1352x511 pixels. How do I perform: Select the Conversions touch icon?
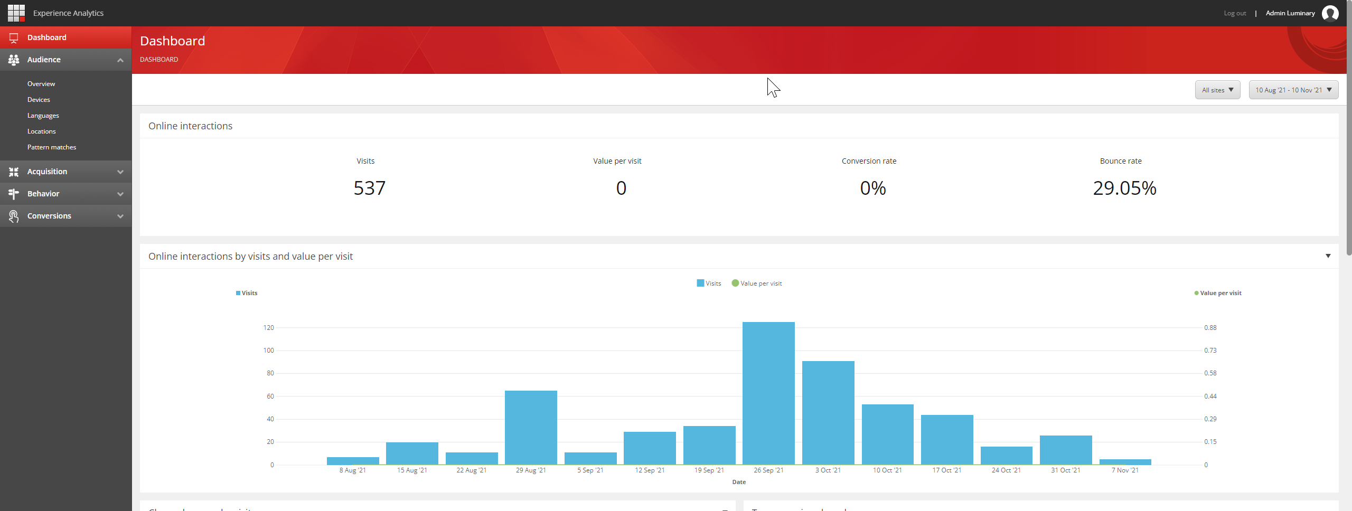pos(13,215)
